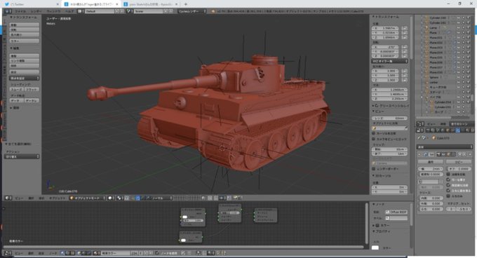Toggle ノードを使用 checkbox
This screenshot has height=258, width=477.
157,253
